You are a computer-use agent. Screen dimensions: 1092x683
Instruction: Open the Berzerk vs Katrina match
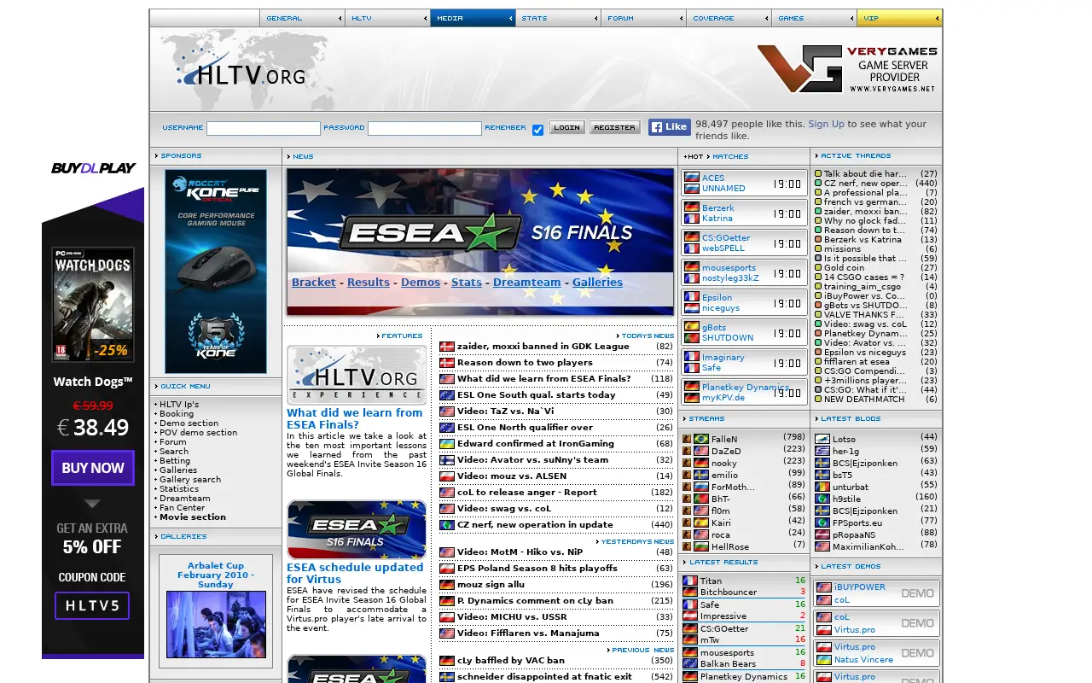click(x=744, y=213)
